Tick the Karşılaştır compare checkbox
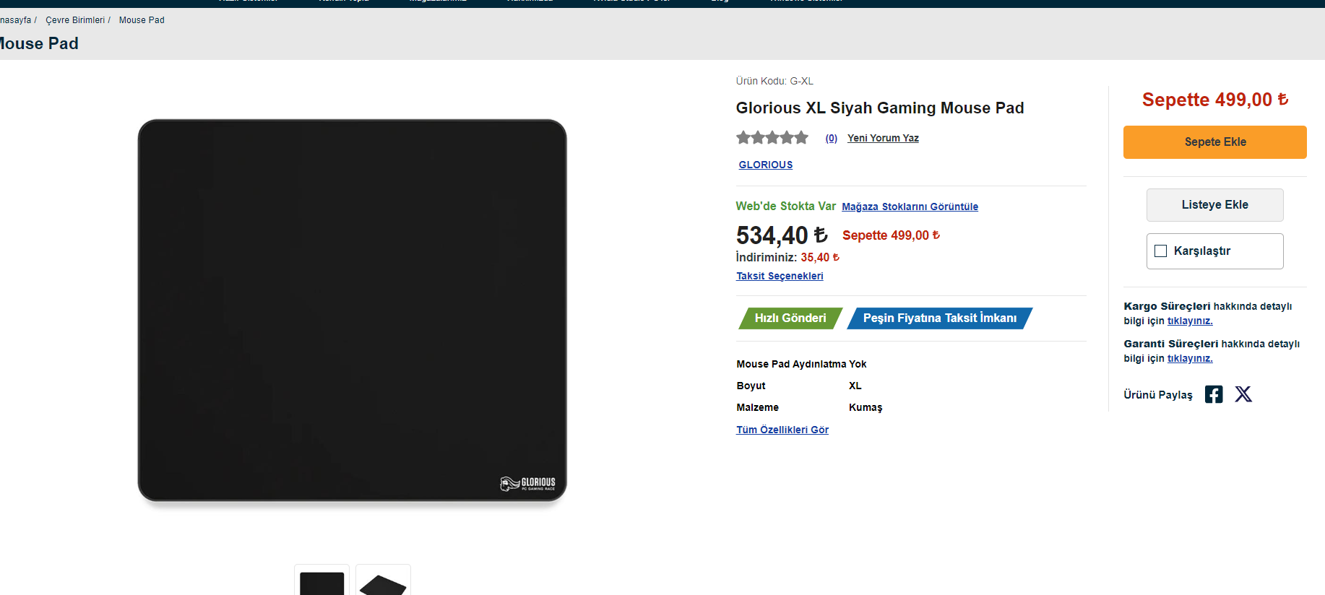Image resolution: width=1325 pixels, height=595 pixels. (x=1161, y=251)
